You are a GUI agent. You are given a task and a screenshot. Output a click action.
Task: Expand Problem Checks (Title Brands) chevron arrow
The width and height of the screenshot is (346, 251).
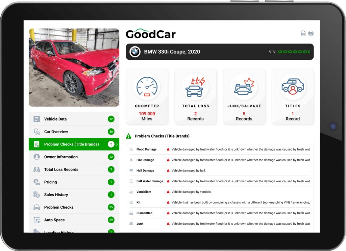(x=117, y=144)
